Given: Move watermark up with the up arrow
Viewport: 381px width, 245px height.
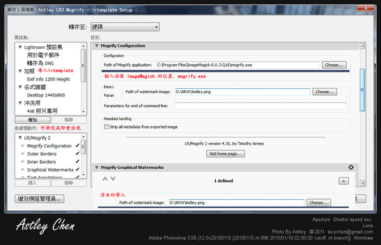Looking at the screenshot, I should click(105, 179).
